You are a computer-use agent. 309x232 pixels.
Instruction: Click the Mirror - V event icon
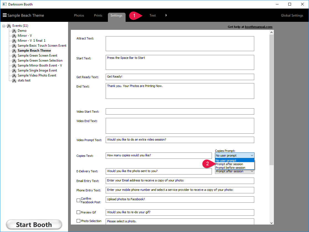tap(14, 35)
